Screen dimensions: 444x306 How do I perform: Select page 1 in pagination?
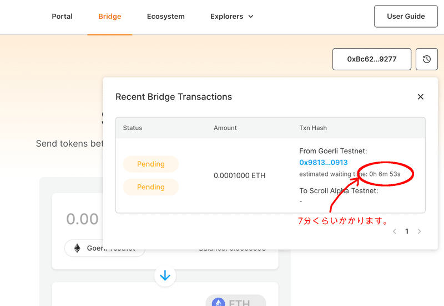click(407, 231)
